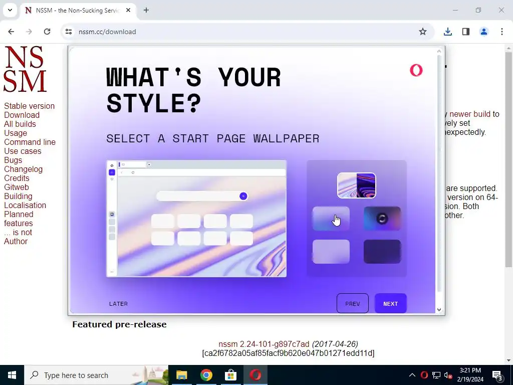
Task: Bookmark this page with the star icon
Action: pyautogui.click(x=423, y=32)
